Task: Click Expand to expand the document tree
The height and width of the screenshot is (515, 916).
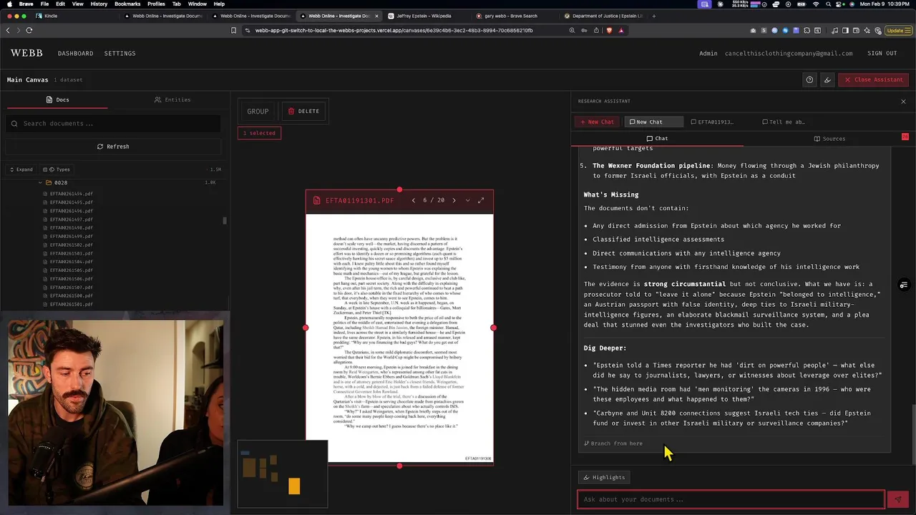Action: tap(21, 170)
